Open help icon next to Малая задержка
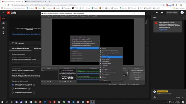 [29, 89]
